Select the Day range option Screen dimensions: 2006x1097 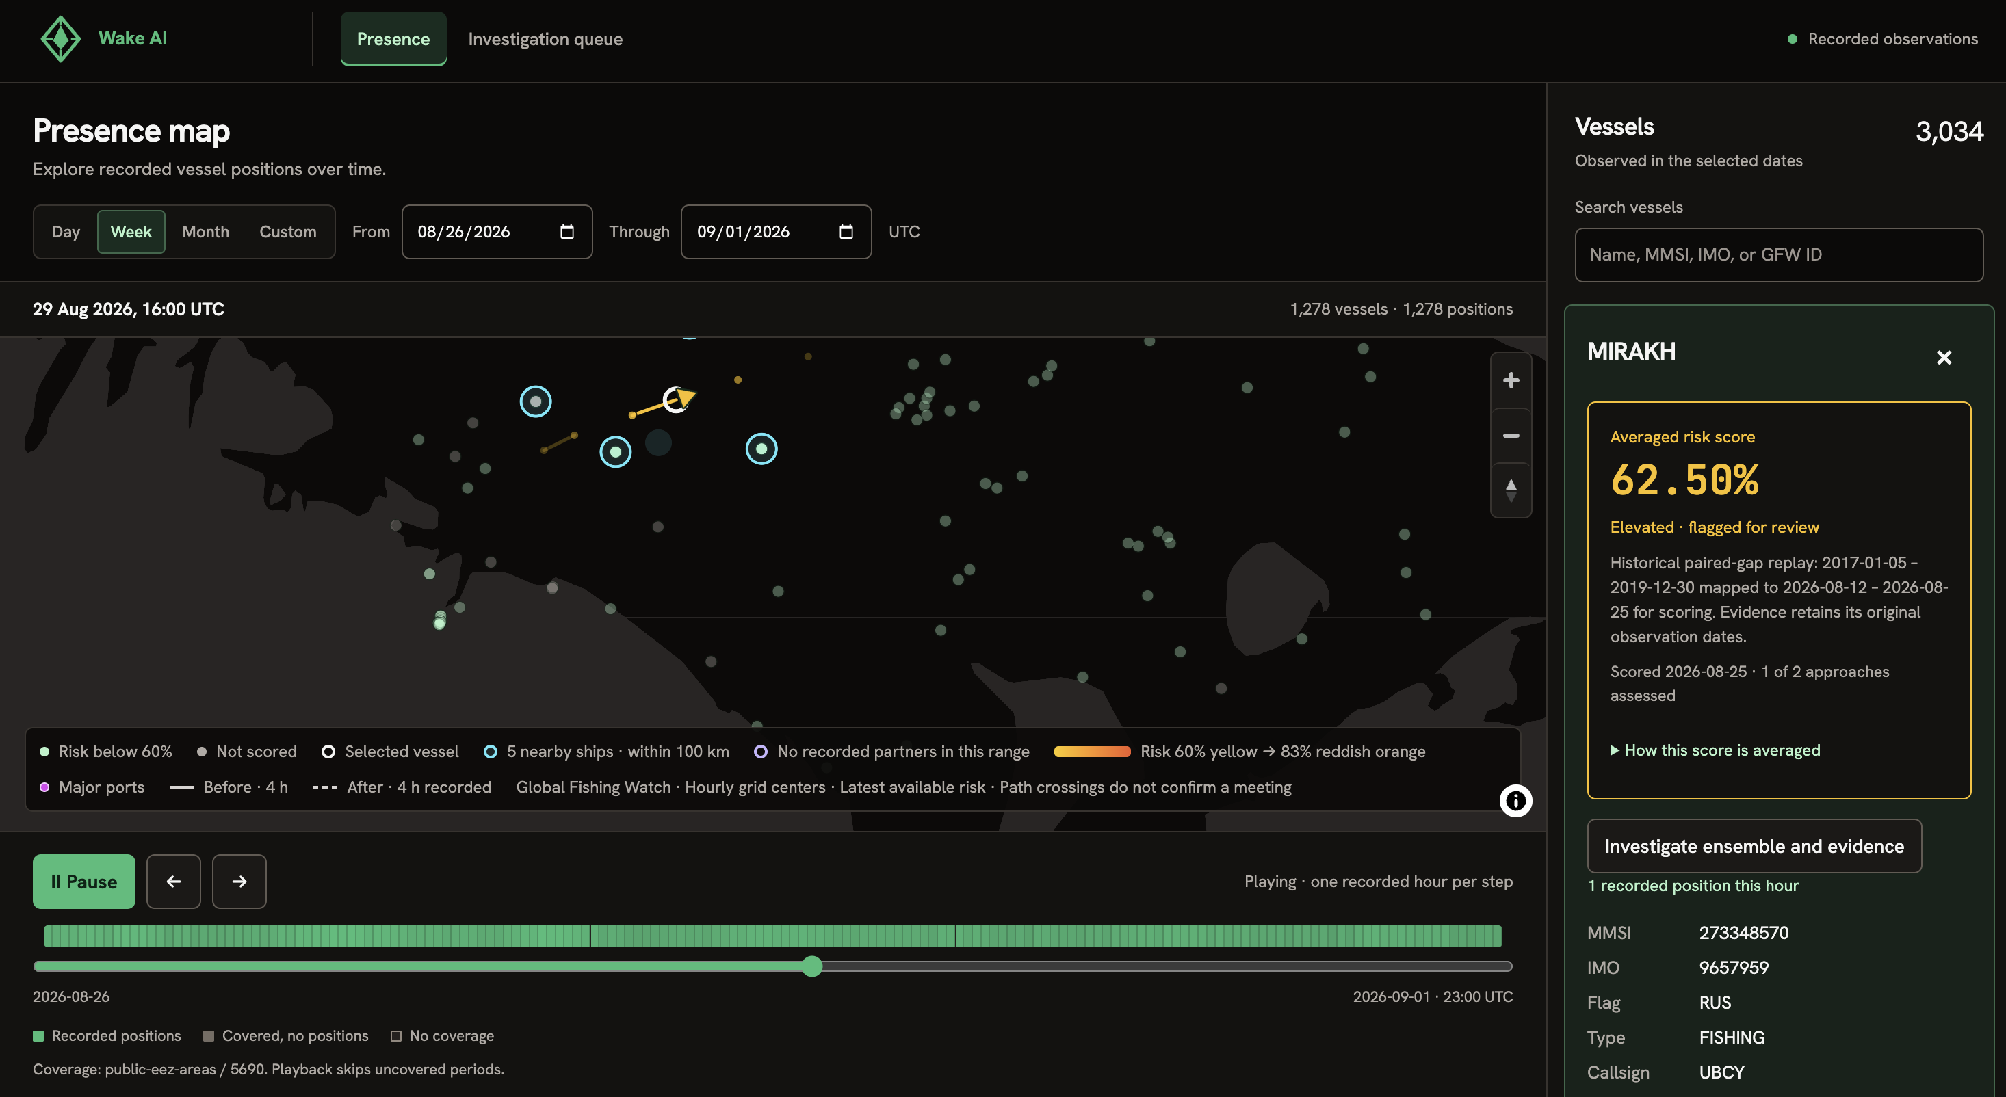[66, 231]
